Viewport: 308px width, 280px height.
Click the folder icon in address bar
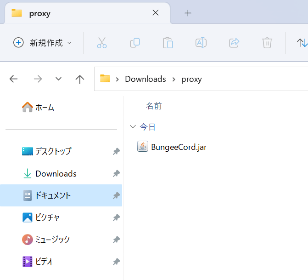tap(105, 79)
